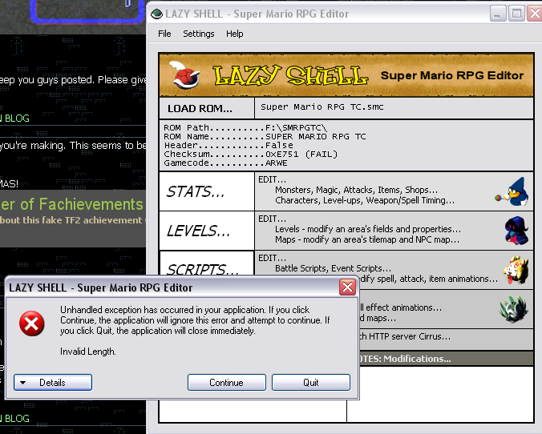The width and height of the screenshot is (542, 434).
Task: Click 'Battle Scripts, Event Scripts...' text
Action: [333, 268]
